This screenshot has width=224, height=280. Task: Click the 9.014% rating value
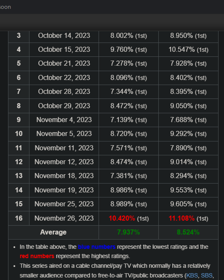pyautogui.click(x=181, y=162)
